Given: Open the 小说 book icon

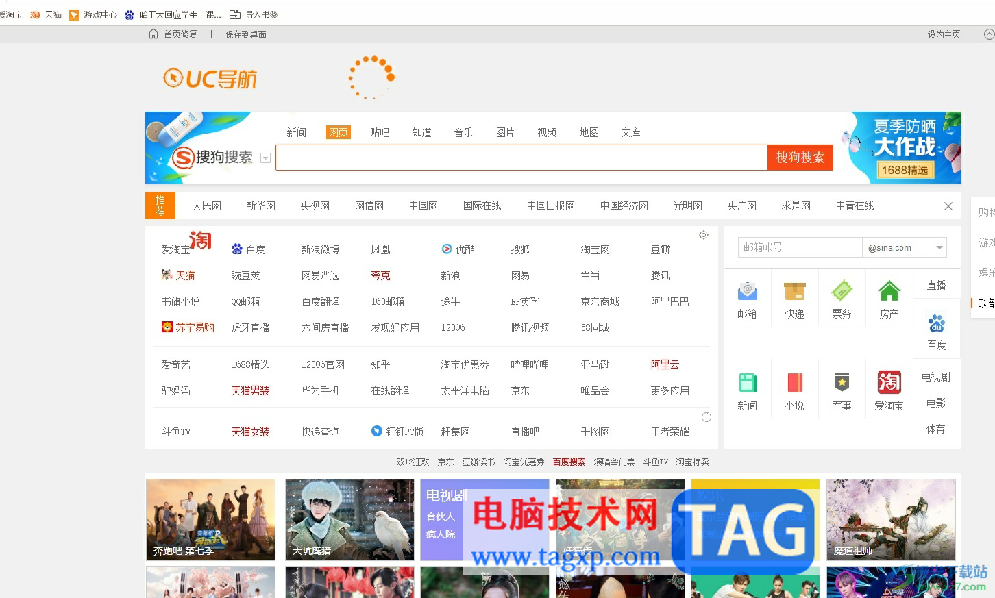Looking at the screenshot, I should pyautogui.click(x=794, y=382).
